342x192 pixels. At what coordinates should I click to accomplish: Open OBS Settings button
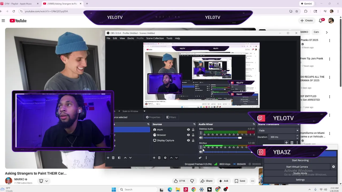[300, 179]
